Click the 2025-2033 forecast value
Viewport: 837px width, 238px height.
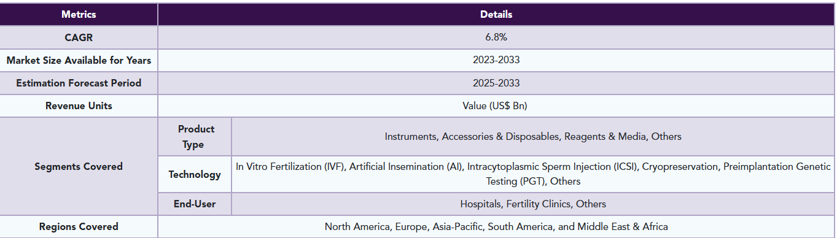[x=496, y=83]
